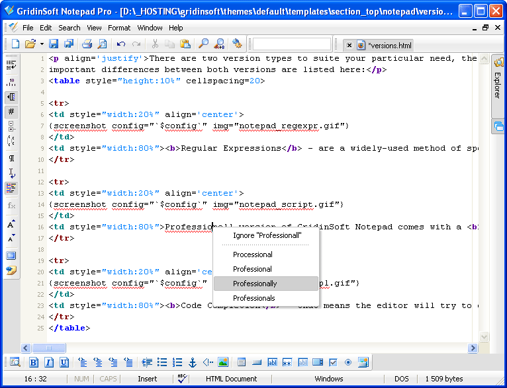Click the Cut scissors icon
The image size is (507, 388).
click(x=155, y=44)
